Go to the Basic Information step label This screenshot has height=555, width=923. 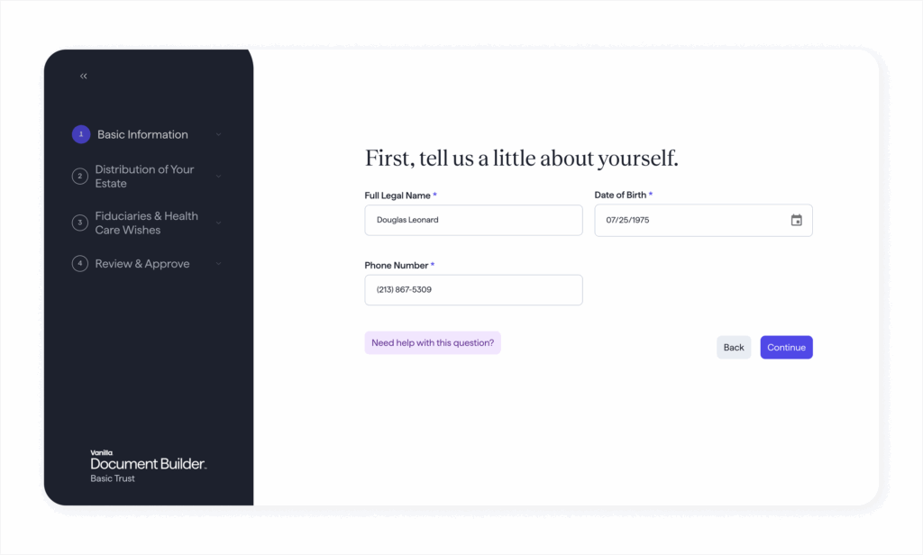142,135
